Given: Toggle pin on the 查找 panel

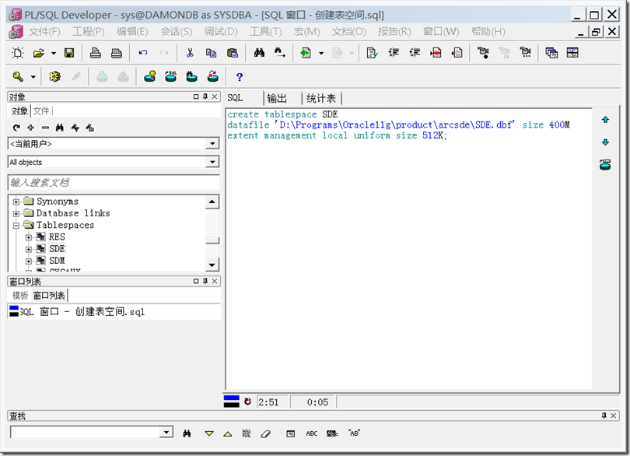Looking at the screenshot, I should (x=604, y=416).
